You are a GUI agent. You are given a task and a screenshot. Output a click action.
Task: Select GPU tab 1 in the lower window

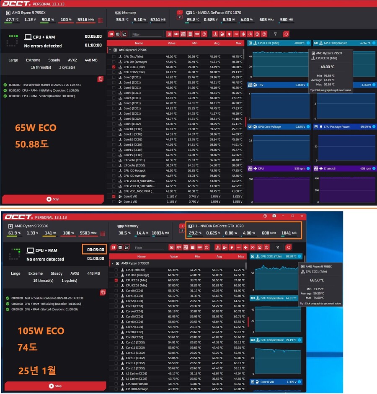tap(182, 226)
